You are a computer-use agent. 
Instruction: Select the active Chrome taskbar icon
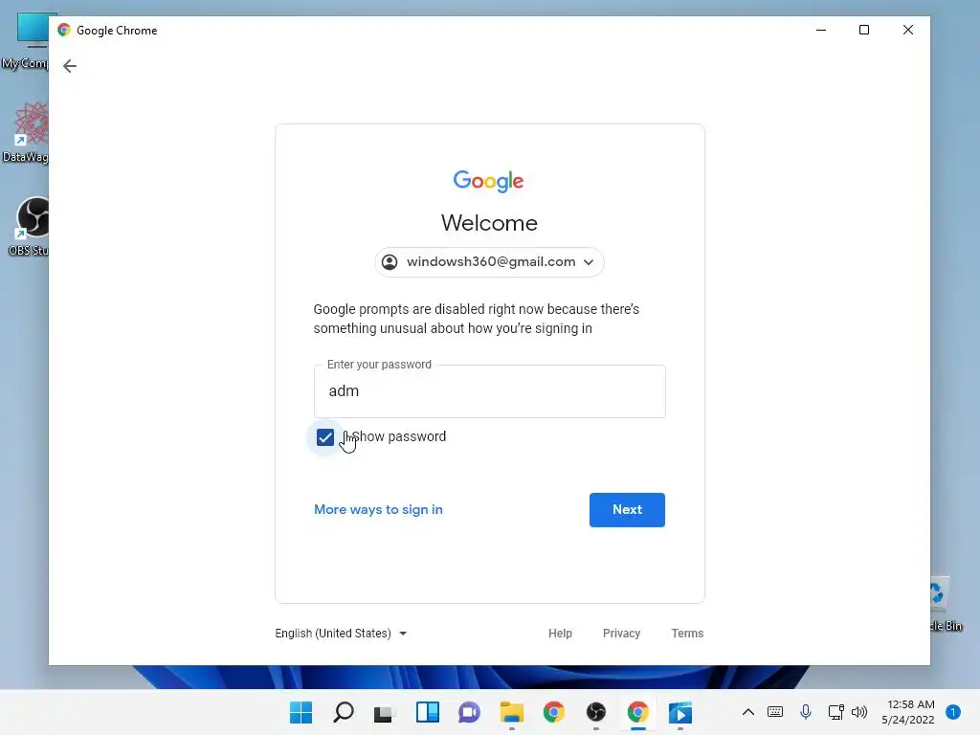[638, 712]
